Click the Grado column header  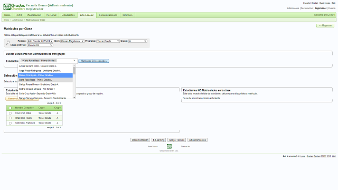(x=42, y=108)
